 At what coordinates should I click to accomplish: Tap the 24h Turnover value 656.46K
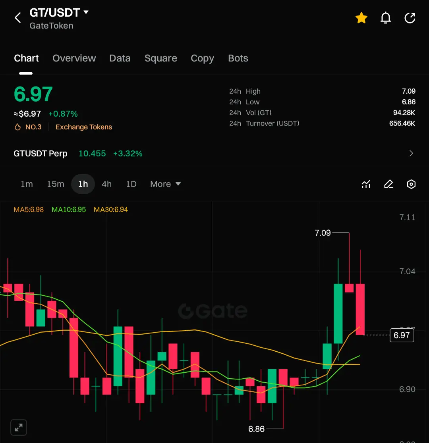(x=402, y=123)
